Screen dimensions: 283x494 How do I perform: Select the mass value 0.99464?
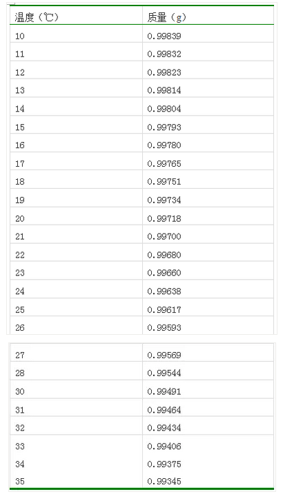click(164, 410)
